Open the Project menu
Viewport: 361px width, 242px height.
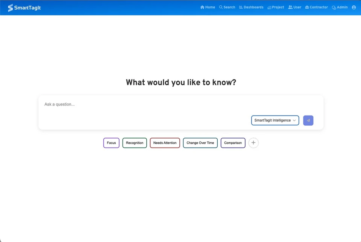point(276,8)
